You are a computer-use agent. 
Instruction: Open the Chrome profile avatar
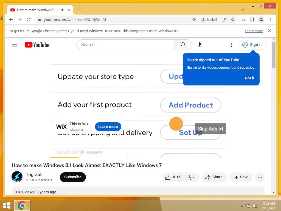[261, 20]
